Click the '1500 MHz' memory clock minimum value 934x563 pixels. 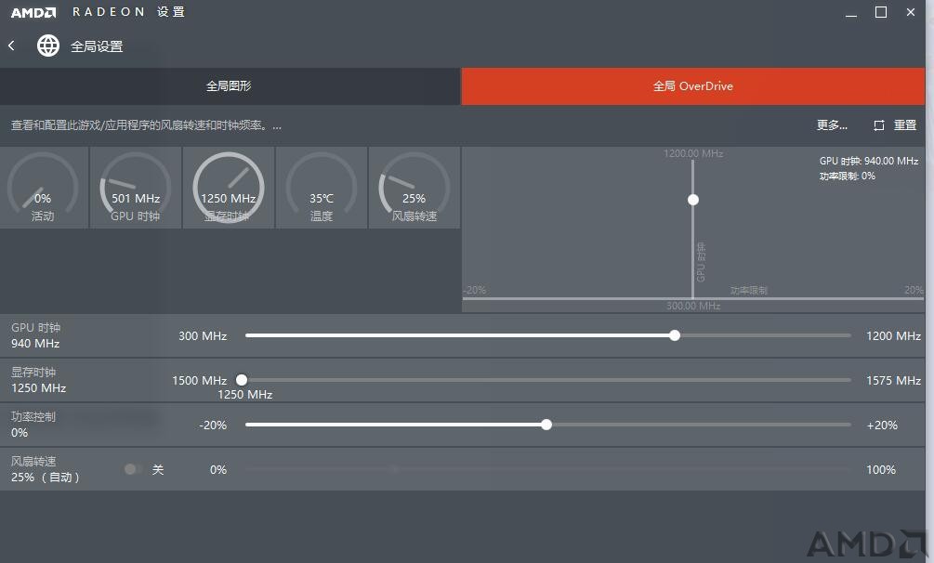click(200, 381)
